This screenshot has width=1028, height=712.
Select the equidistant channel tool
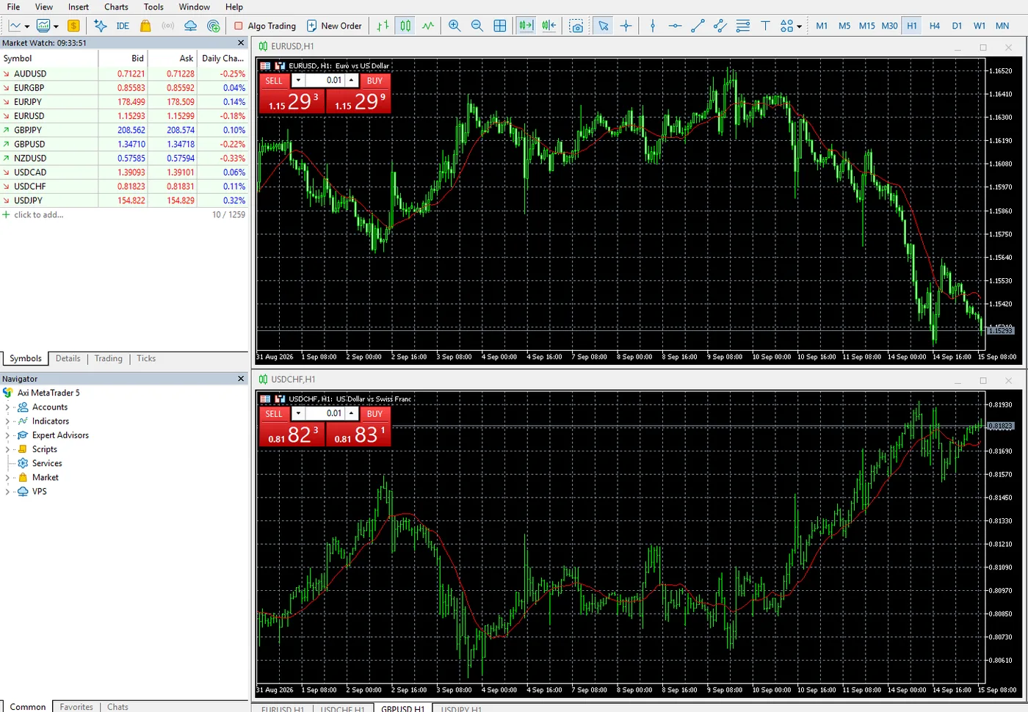tap(720, 26)
